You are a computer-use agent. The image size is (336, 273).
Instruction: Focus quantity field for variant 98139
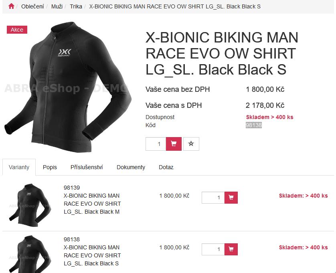(x=213, y=198)
